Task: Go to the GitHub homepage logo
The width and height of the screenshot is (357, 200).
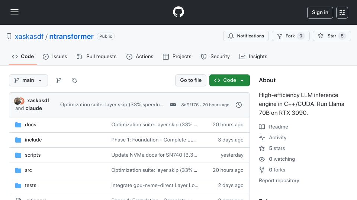Action: pyautogui.click(x=178, y=12)
